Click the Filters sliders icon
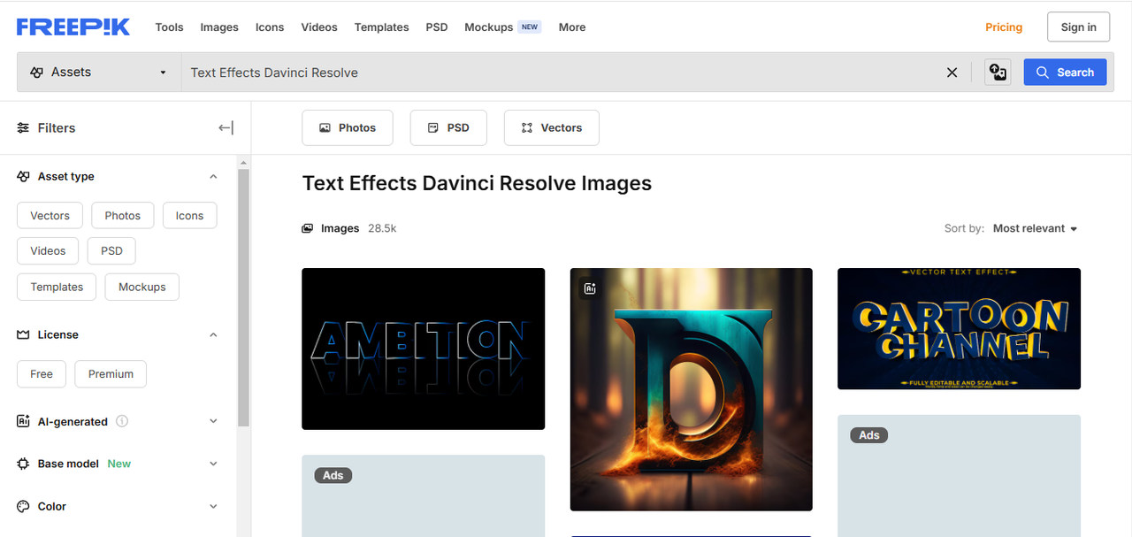 (23, 127)
